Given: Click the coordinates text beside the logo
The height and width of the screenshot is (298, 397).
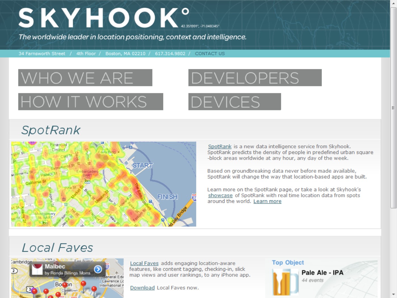Looking at the screenshot, I should [200, 26].
